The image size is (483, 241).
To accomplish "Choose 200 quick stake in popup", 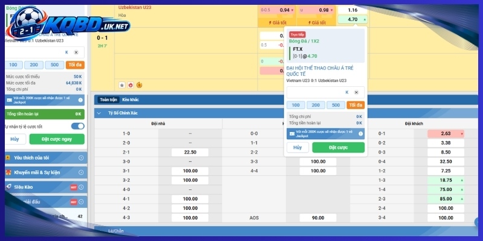I will tap(316, 105).
